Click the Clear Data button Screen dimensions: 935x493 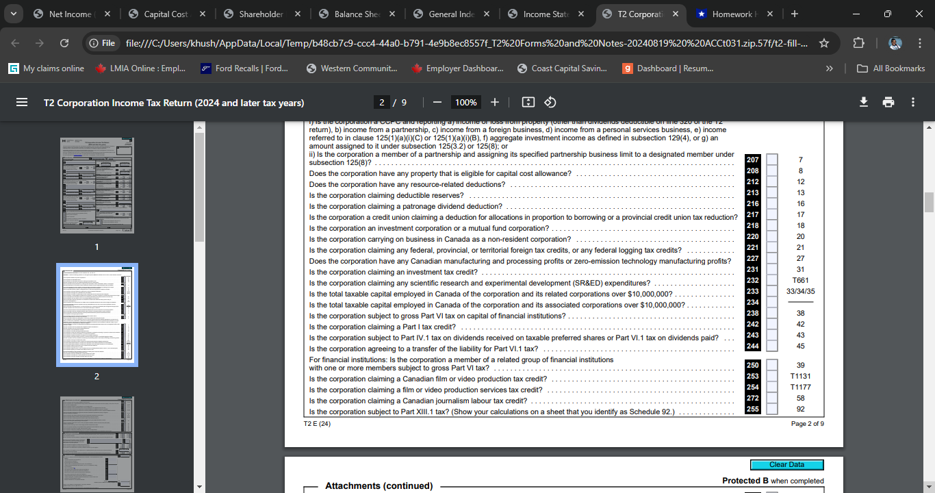click(x=786, y=465)
